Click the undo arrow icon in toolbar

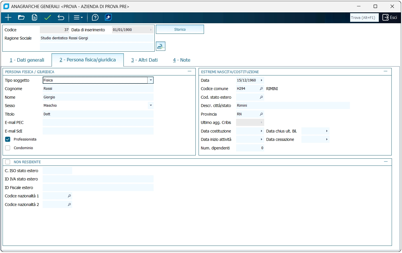pos(61,17)
